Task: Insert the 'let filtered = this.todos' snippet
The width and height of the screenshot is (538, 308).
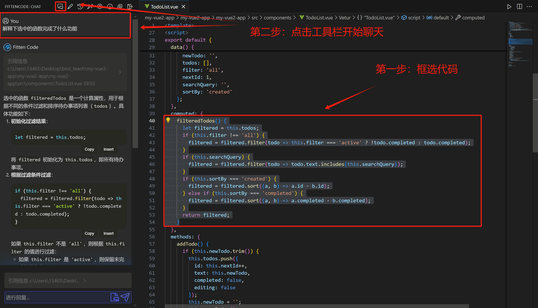Action: tap(108, 149)
